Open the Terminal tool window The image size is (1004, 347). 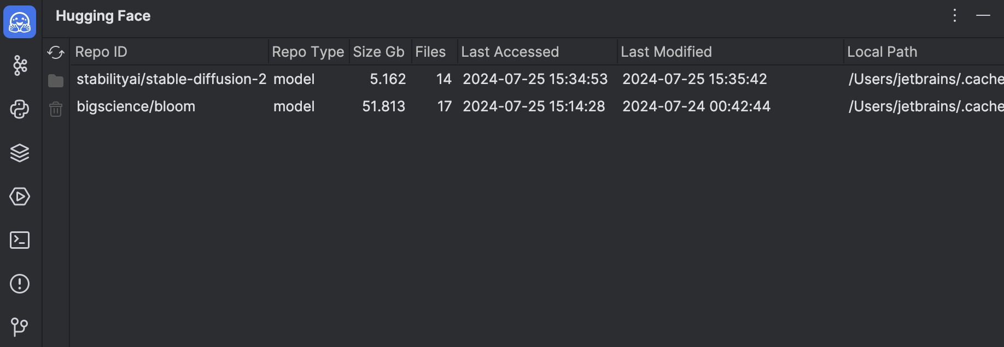[20, 240]
